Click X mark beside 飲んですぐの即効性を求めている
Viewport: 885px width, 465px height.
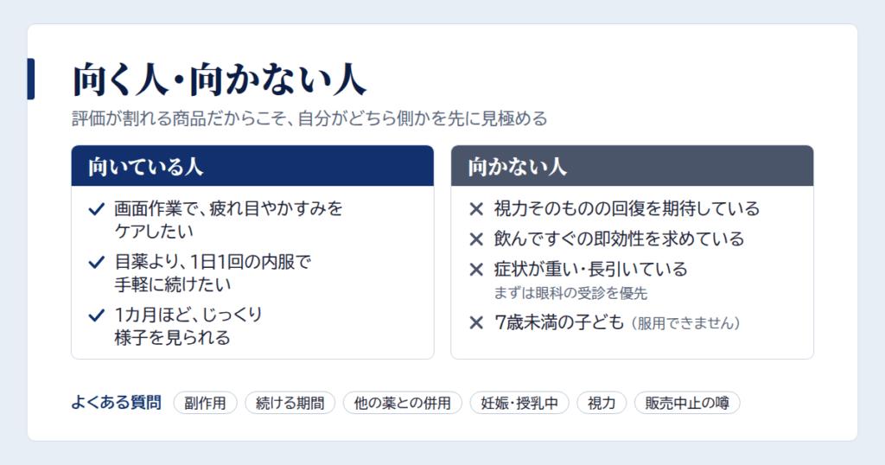pyautogui.click(x=476, y=239)
